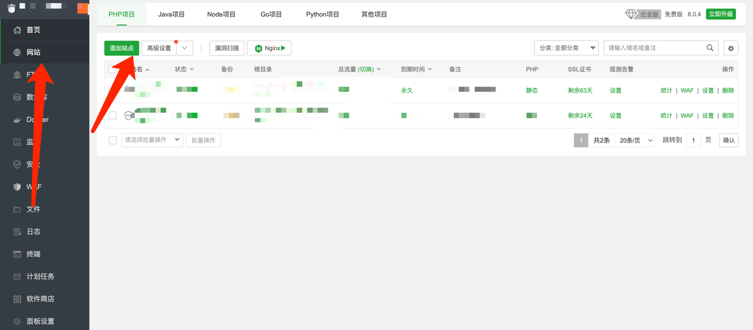Click the home icon in the sidebar
Viewport: 753px width, 330px height.
[x=17, y=30]
